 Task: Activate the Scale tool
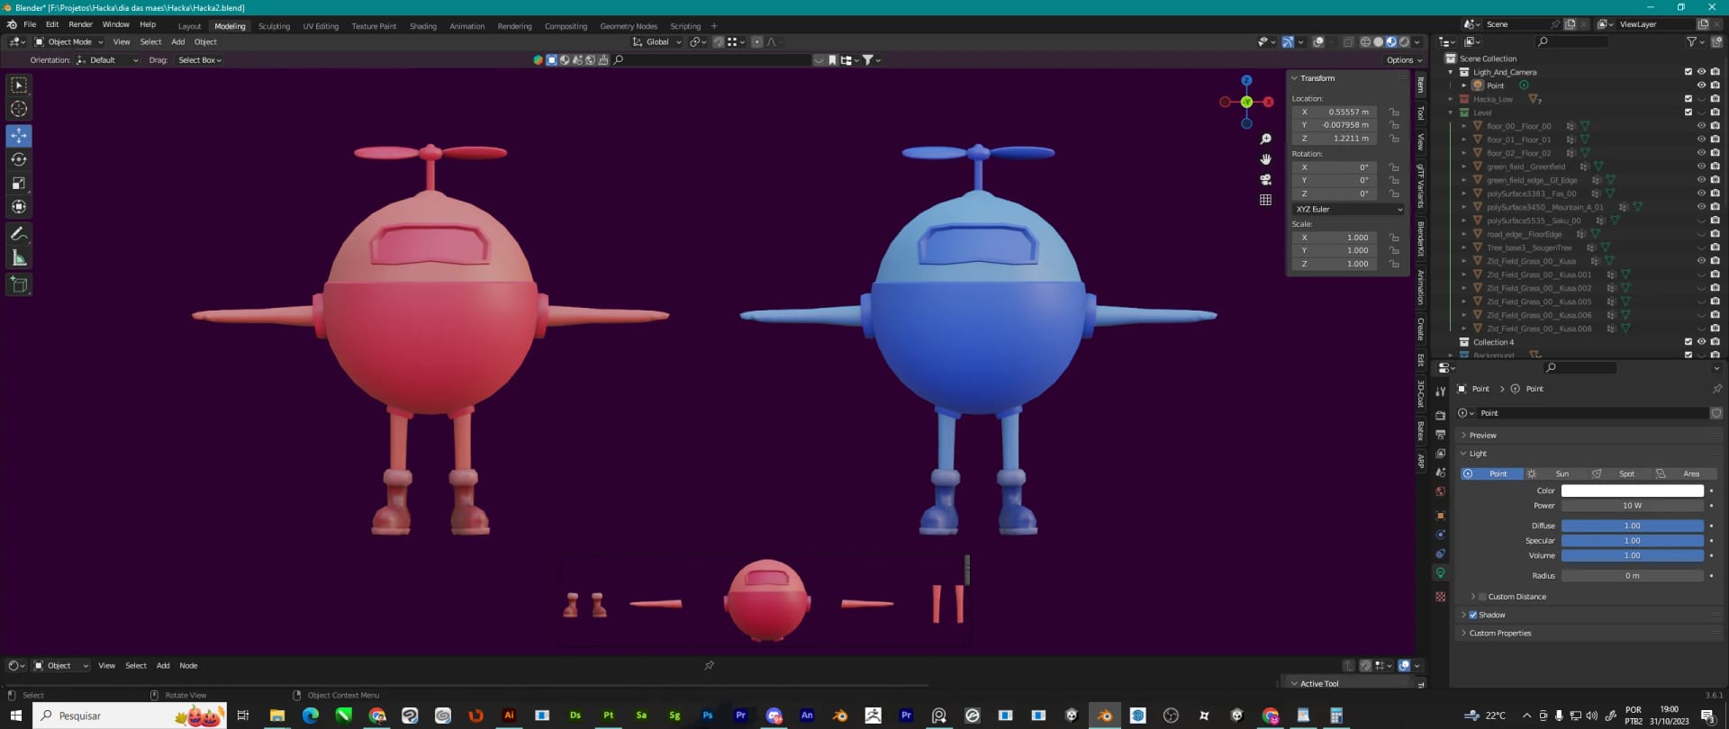(19, 183)
